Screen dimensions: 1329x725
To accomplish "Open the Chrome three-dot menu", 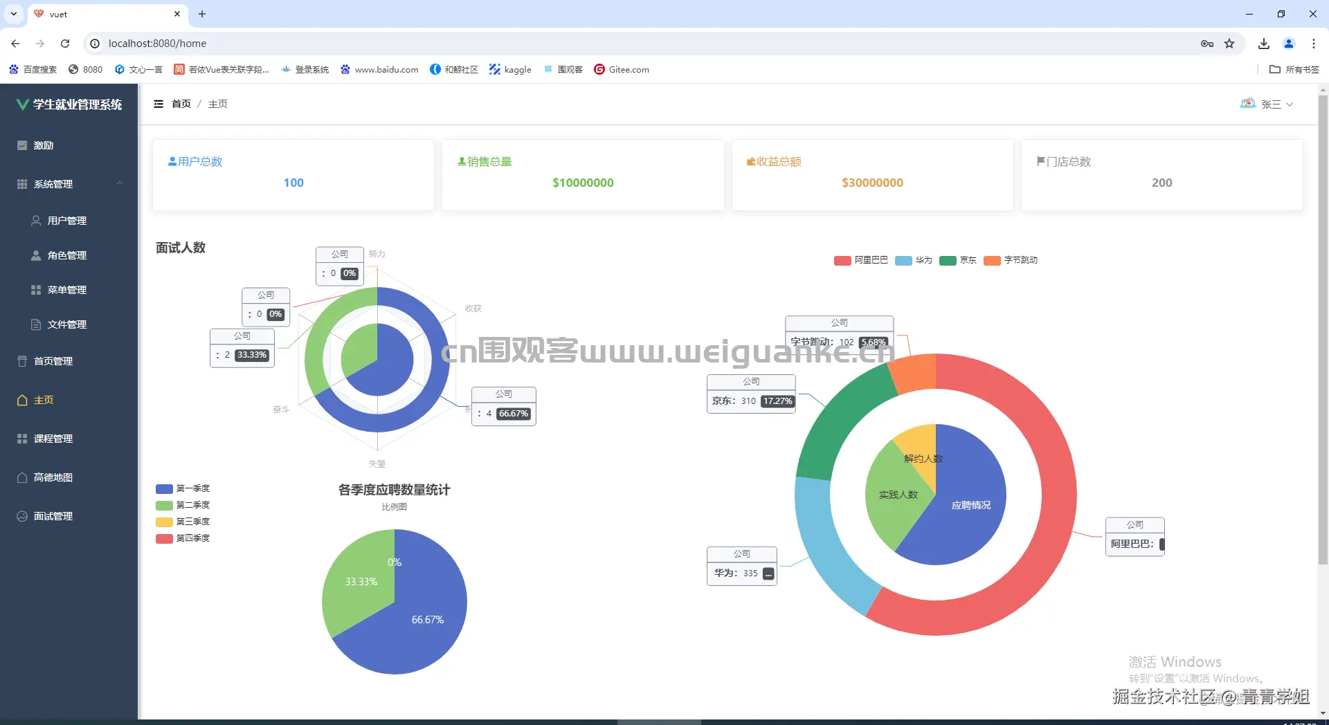I will [x=1314, y=44].
